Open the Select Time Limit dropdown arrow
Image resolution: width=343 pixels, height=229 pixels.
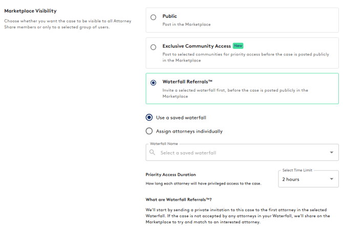(x=331, y=179)
